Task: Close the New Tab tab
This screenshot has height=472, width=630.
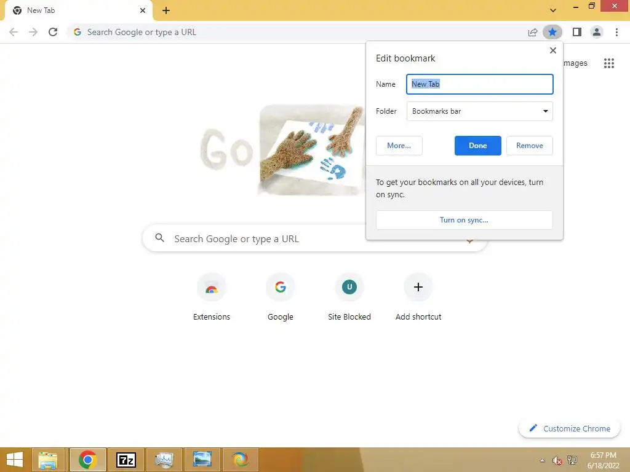Action: point(143,10)
